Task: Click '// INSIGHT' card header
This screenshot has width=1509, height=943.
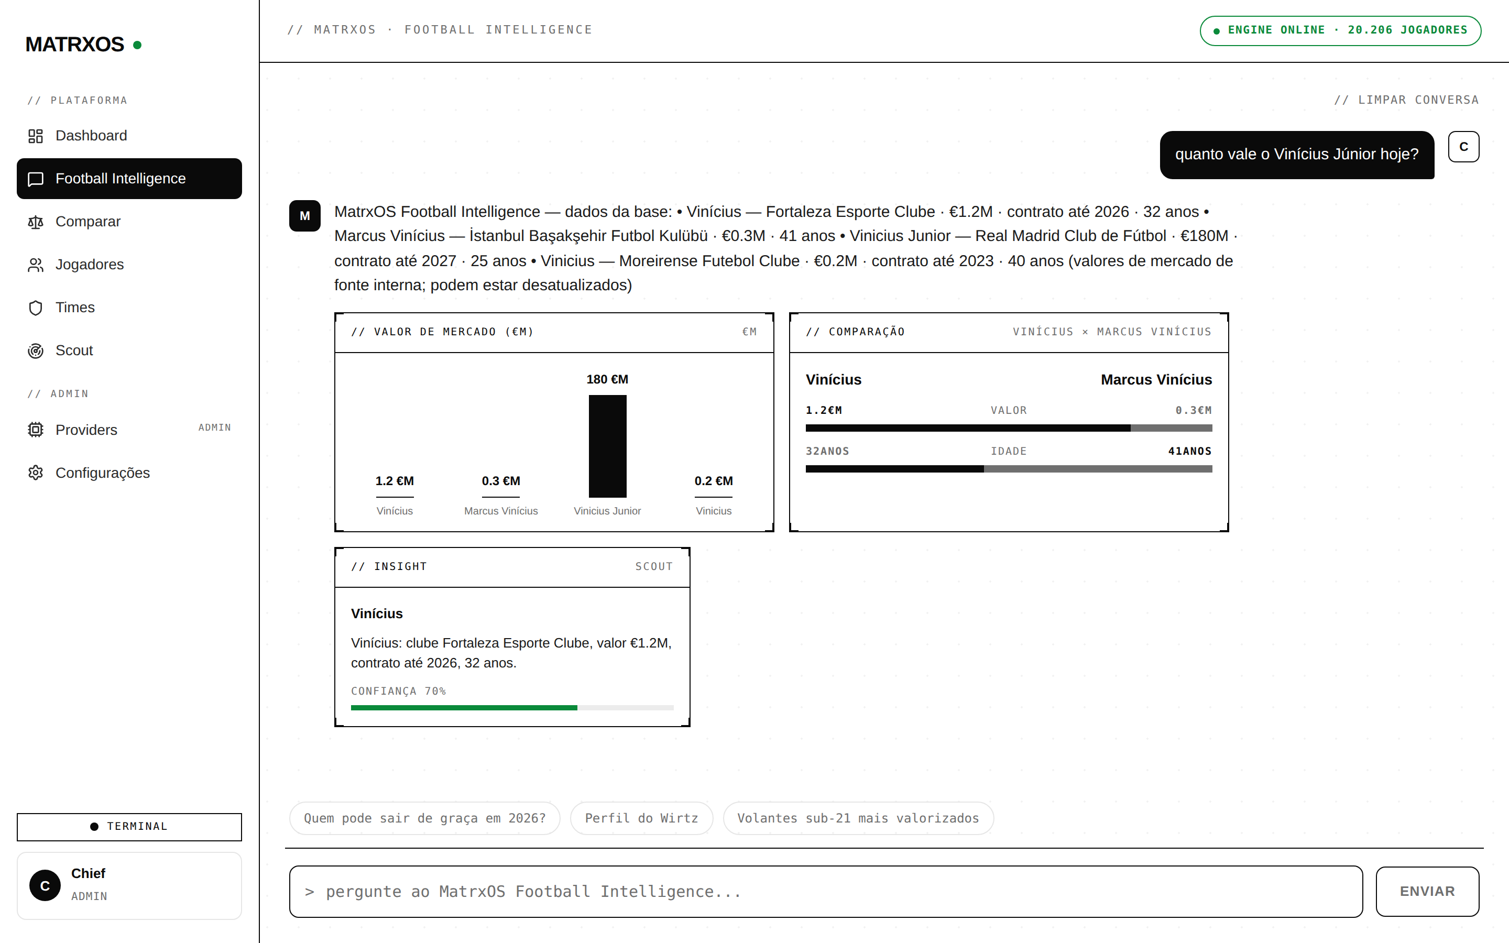Action: click(389, 566)
